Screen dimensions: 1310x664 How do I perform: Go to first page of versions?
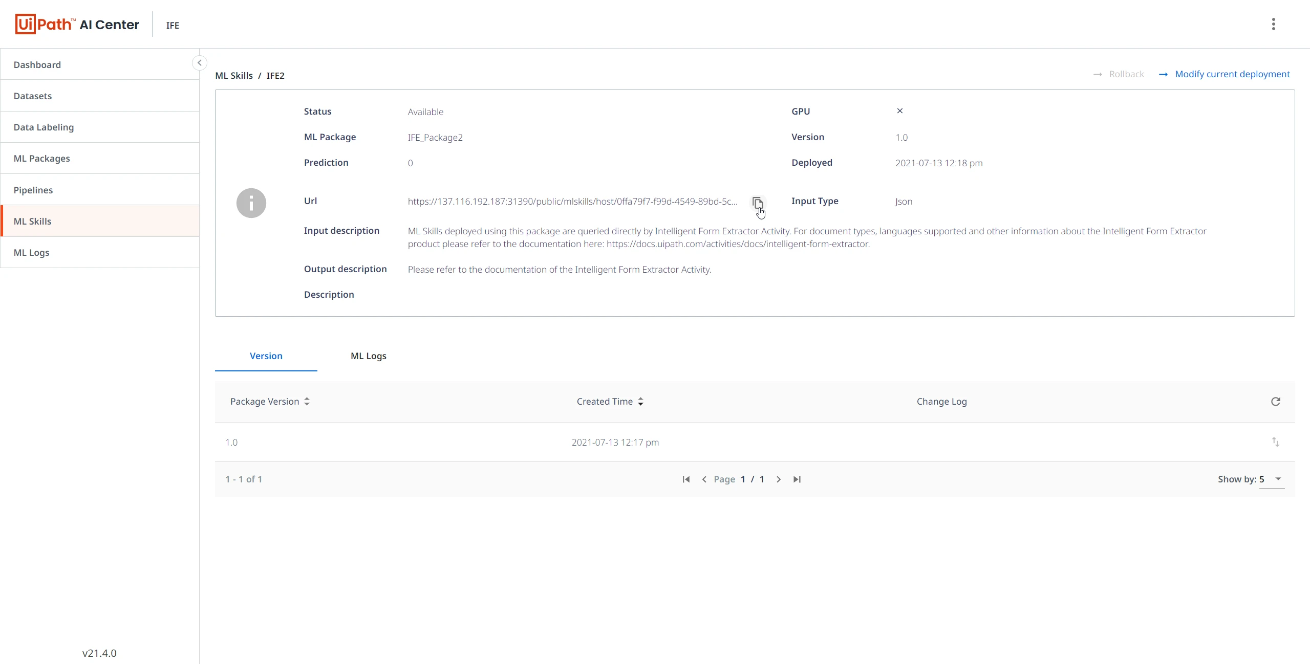(686, 479)
